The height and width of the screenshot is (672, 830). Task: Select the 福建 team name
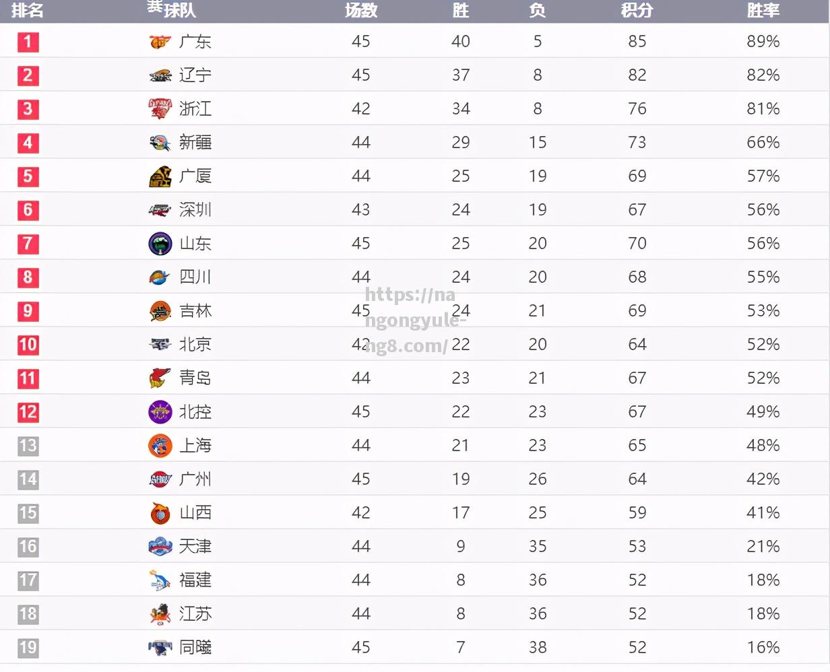pos(195,580)
